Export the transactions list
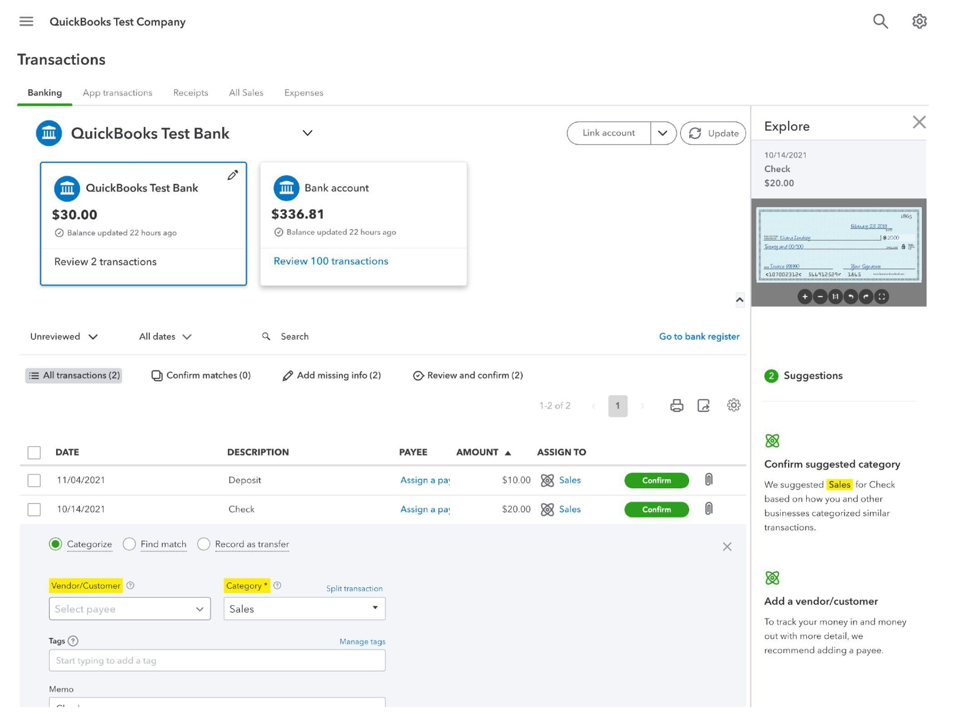The width and height of the screenshot is (968, 714). (x=703, y=406)
